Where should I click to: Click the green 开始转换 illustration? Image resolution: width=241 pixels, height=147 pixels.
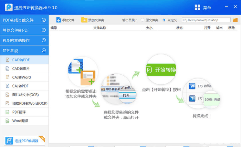pos(161,70)
